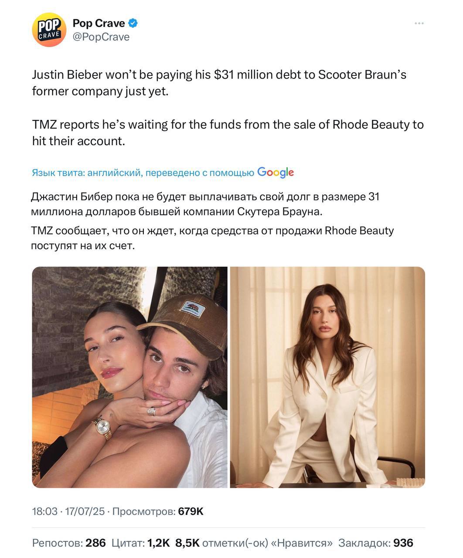This screenshot has width=463, height=558.
Task: Open the right white suit photo
Action: click(x=327, y=377)
